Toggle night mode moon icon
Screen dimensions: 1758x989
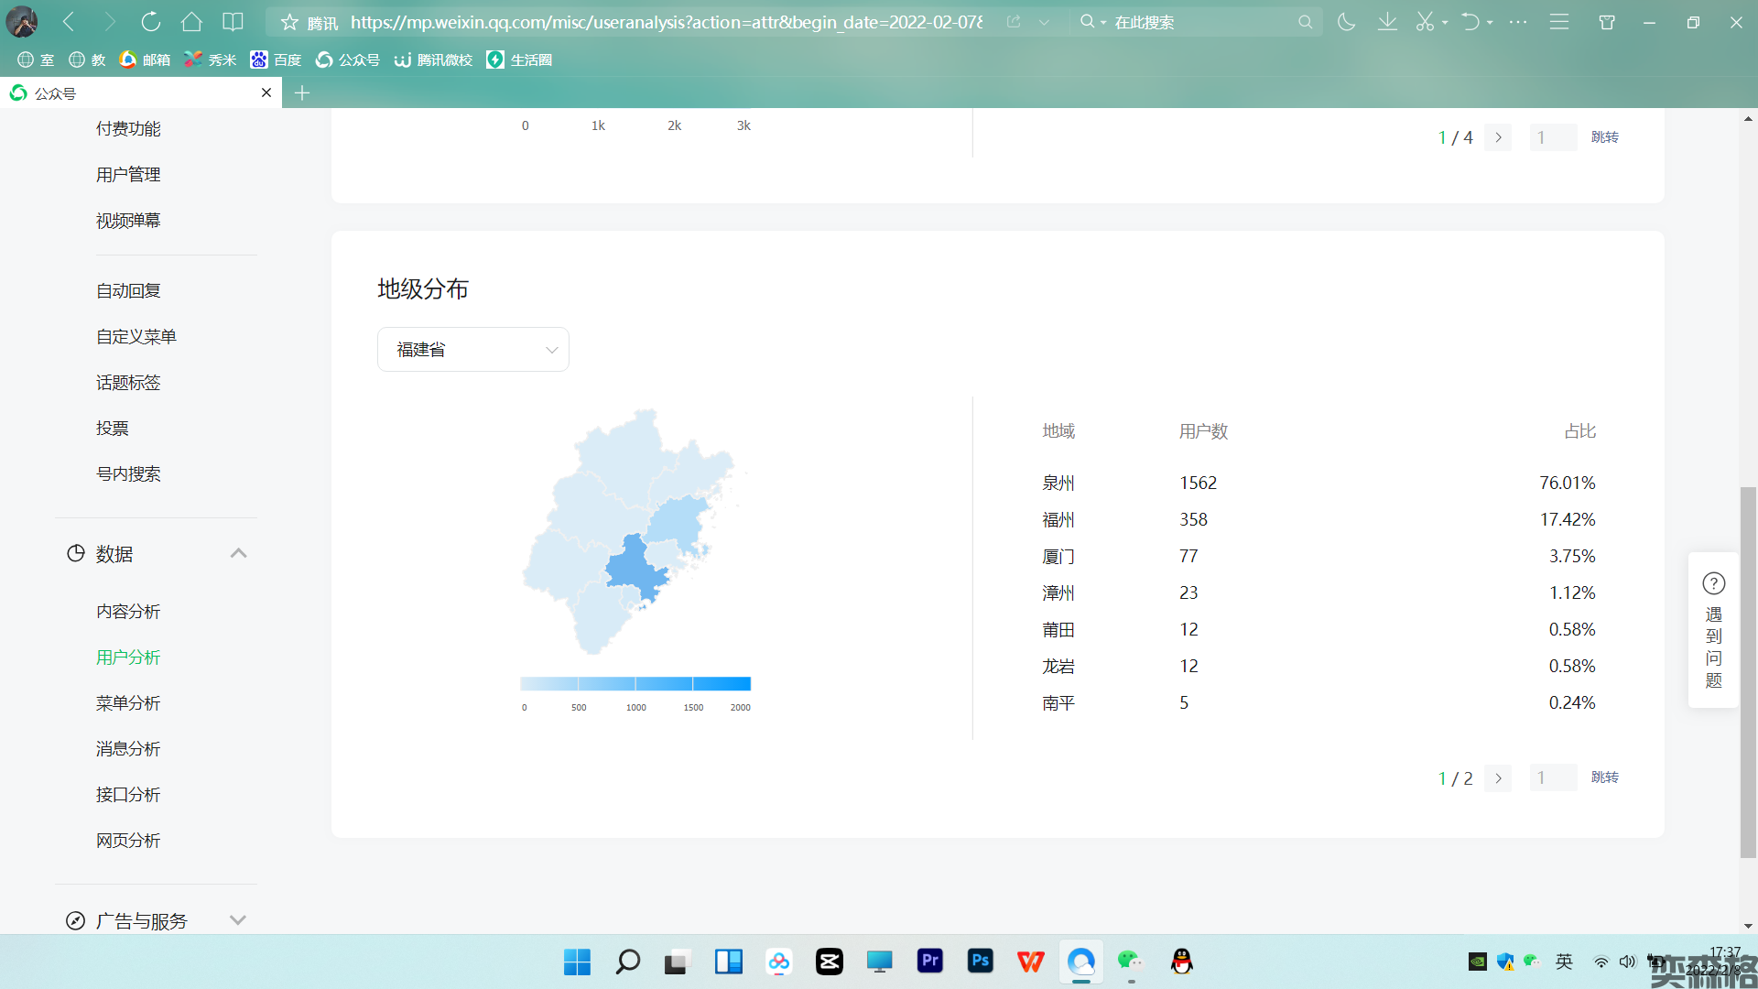(1346, 22)
